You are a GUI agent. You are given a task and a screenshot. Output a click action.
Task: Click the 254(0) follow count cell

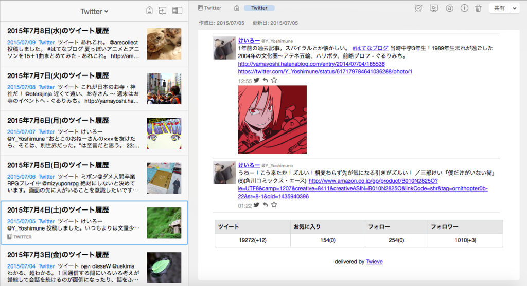click(396, 240)
